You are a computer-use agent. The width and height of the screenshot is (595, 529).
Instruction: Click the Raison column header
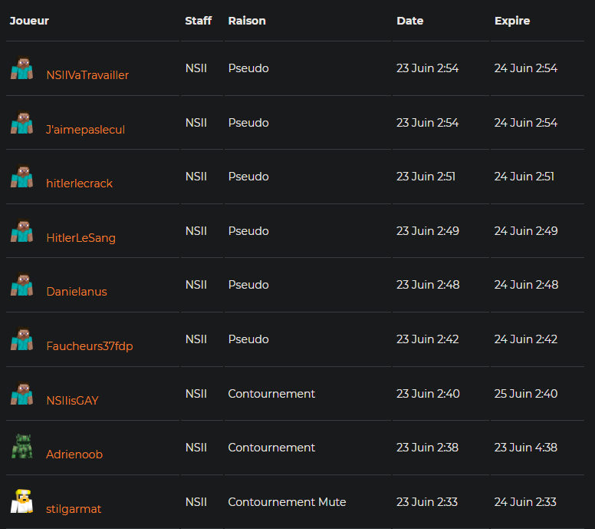247,21
